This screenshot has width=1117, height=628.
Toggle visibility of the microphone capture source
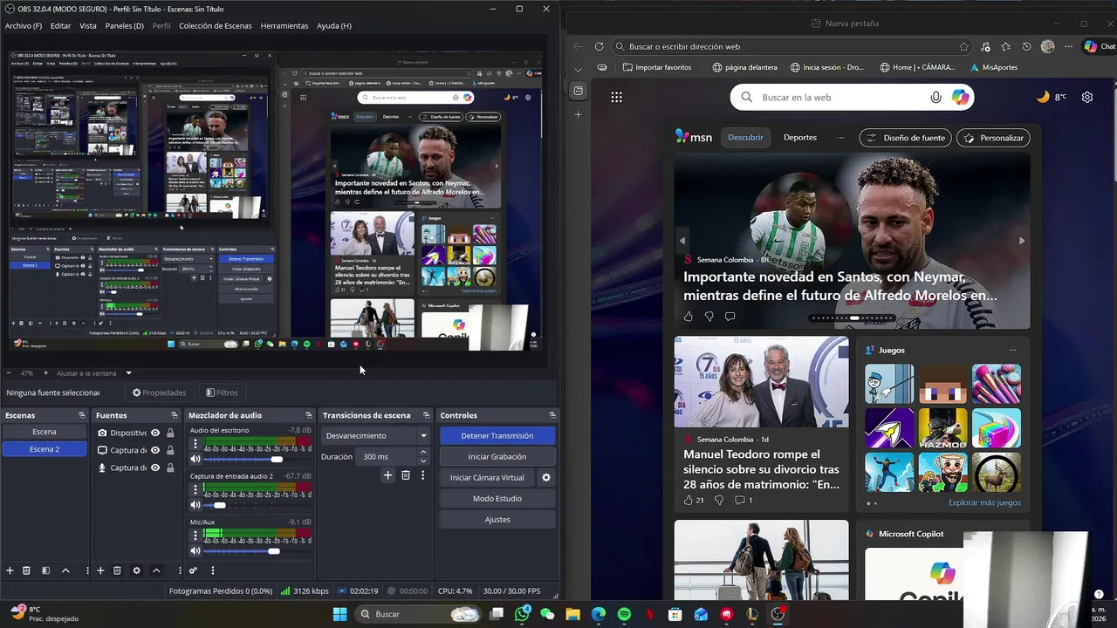click(155, 468)
